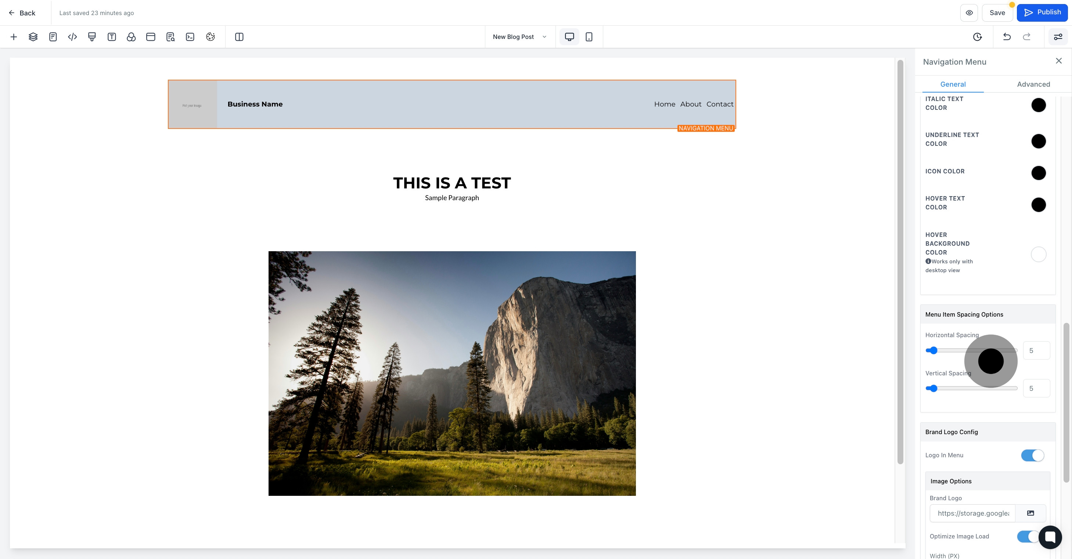Open the New Blog Post page dropdown
This screenshot has width=1072, height=559.
tap(519, 37)
